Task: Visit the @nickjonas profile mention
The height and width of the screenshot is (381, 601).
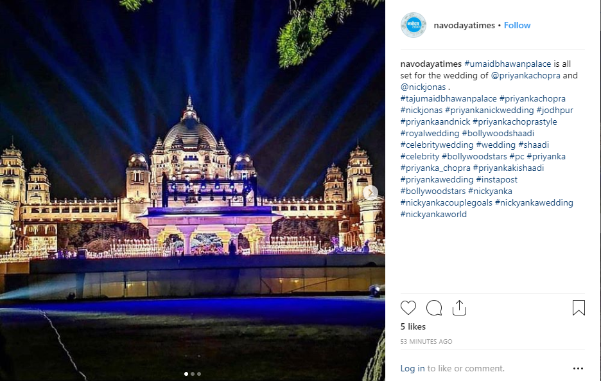Action: coord(423,87)
